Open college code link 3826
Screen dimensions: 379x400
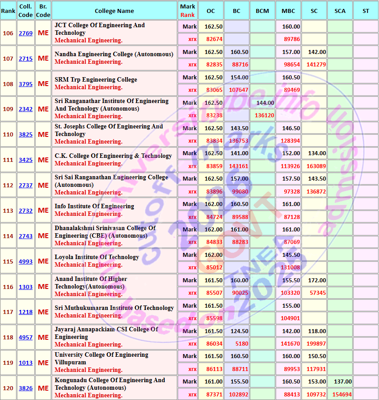(26, 388)
